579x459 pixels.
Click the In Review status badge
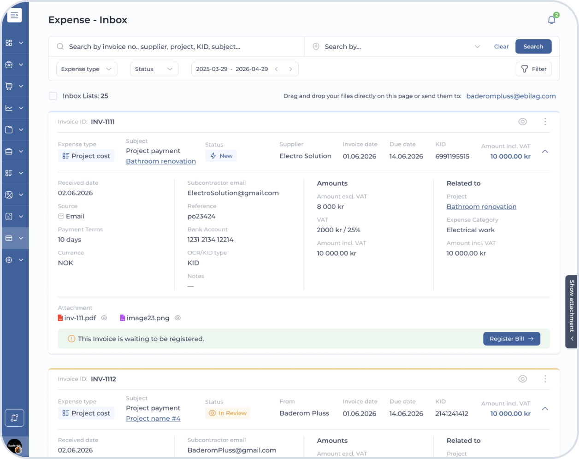pyautogui.click(x=228, y=413)
